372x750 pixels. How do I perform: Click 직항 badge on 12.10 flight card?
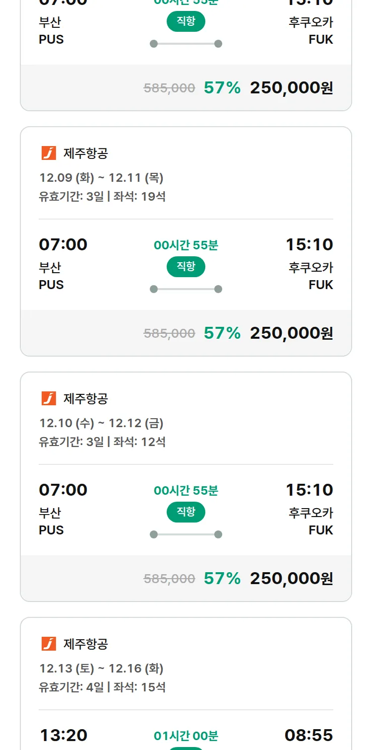pyautogui.click(x=186, y=513)
